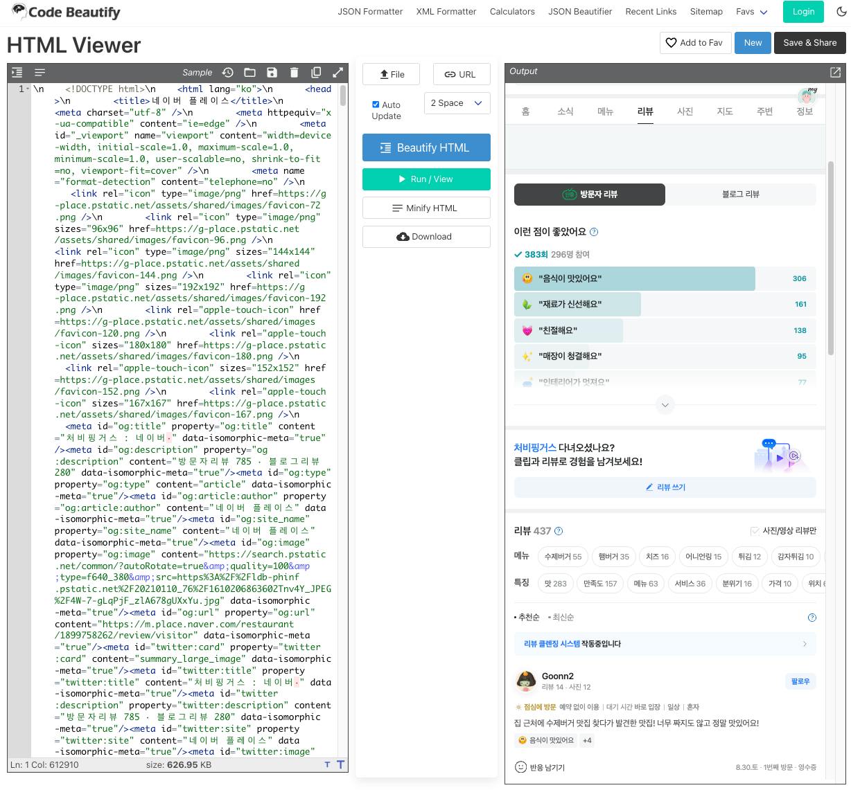
Task: Switch to the 메뉴 tab
Action: point(606,111)
